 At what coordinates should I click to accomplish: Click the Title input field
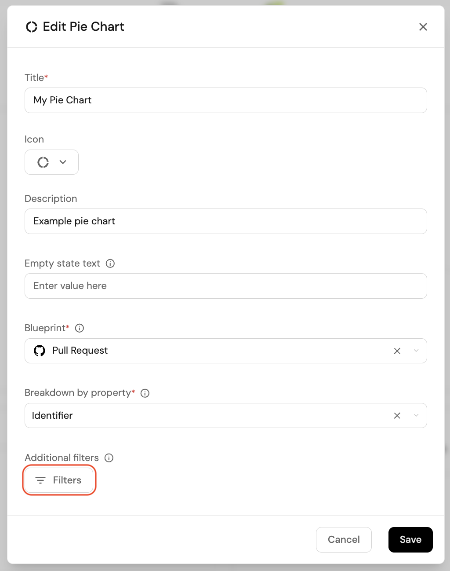pos(225,100)
